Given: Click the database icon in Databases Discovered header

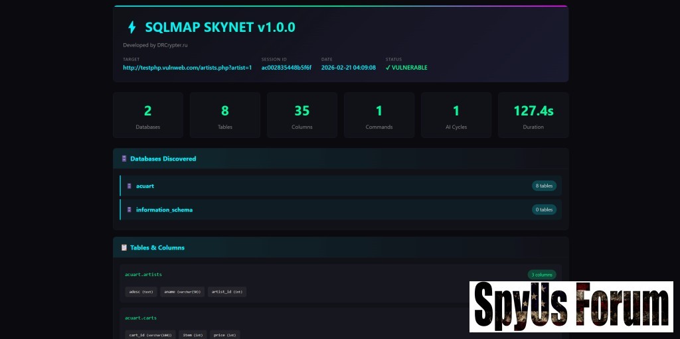Looking at the screenshot, I should pyautogui.click(x=124, y=159).
